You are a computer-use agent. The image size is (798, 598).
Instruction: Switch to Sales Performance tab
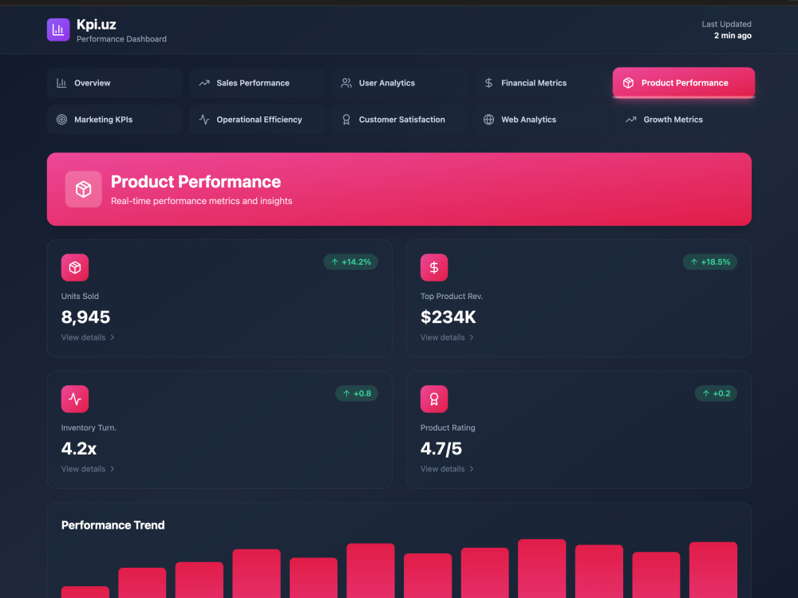[x=256, y=83]
